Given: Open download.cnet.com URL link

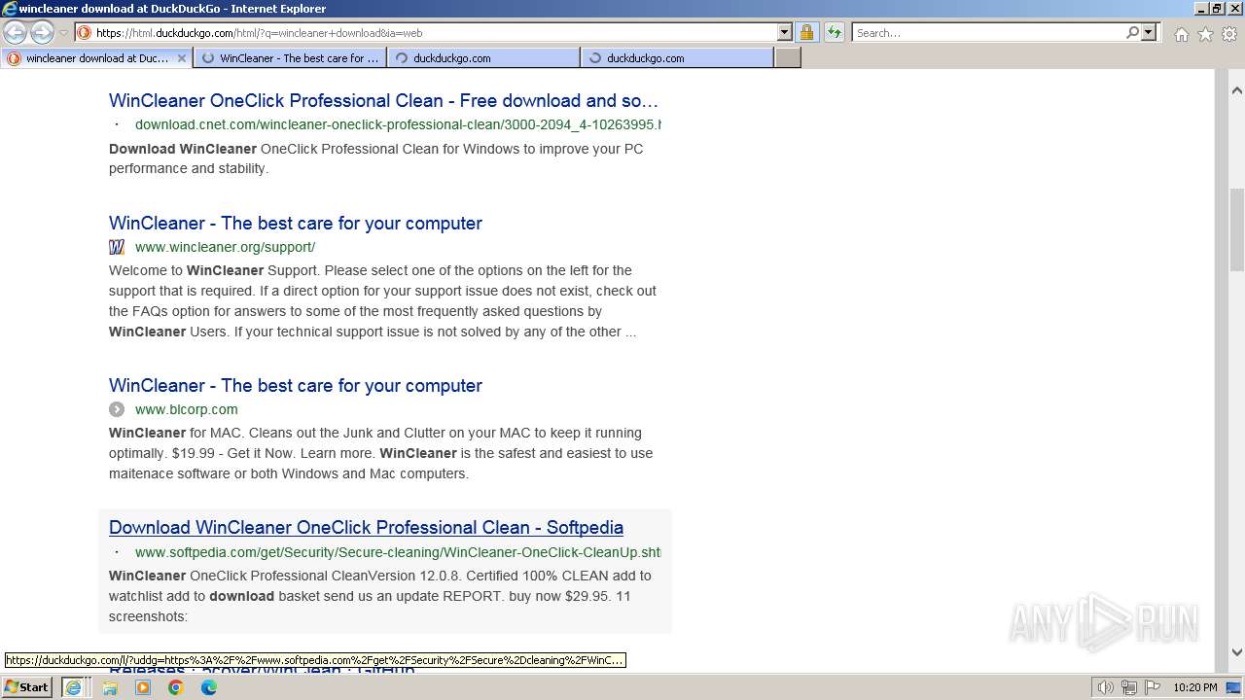Looking at the screenshot, I should click(x=398, y=124).
